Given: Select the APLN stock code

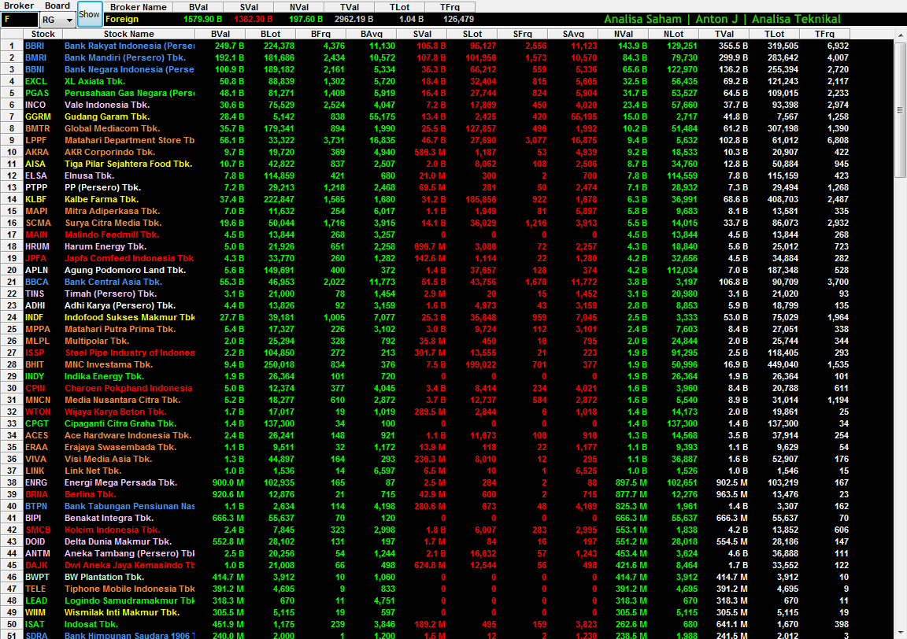Looking at the screenshot, I should [x=36, y=270].
